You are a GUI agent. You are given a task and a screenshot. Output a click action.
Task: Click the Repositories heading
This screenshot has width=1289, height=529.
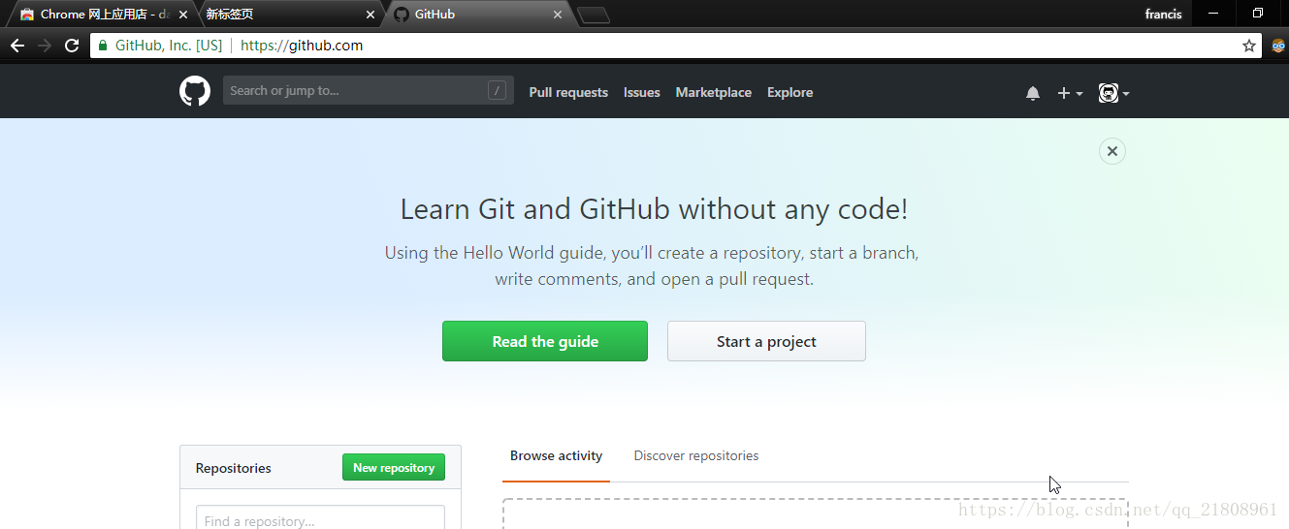point(234,468)
